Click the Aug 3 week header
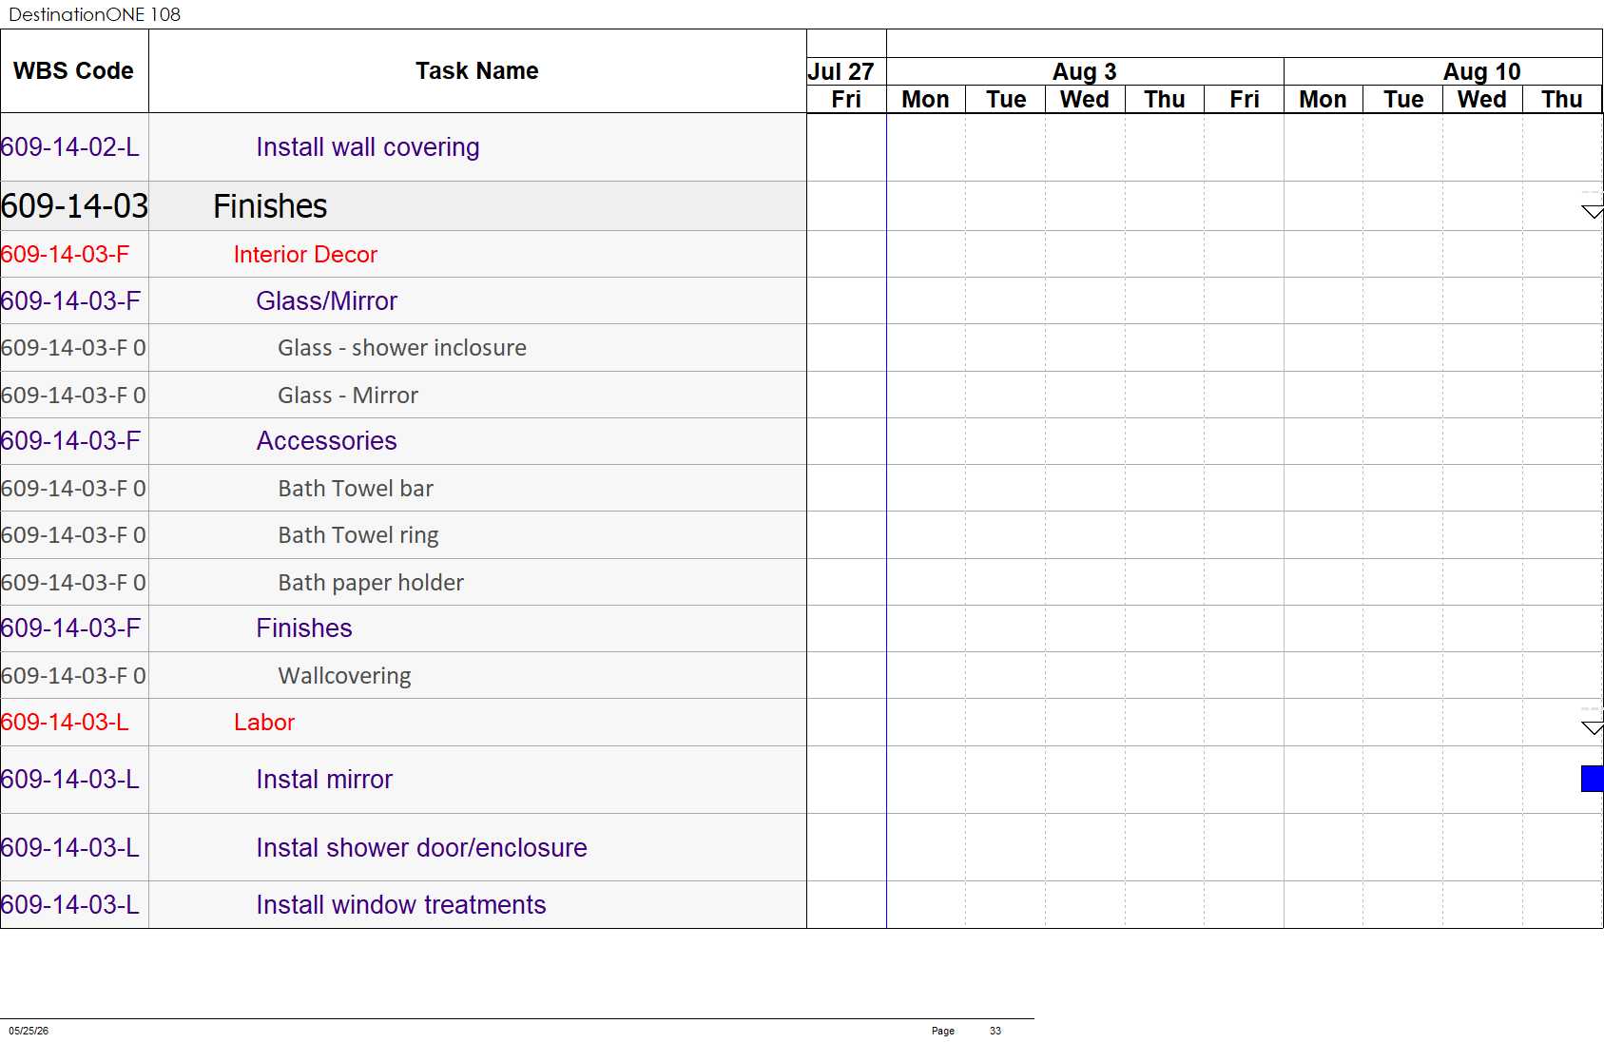This screenshot has width=1604, height=1043. pyautogui.click(x=1085, y=71)
